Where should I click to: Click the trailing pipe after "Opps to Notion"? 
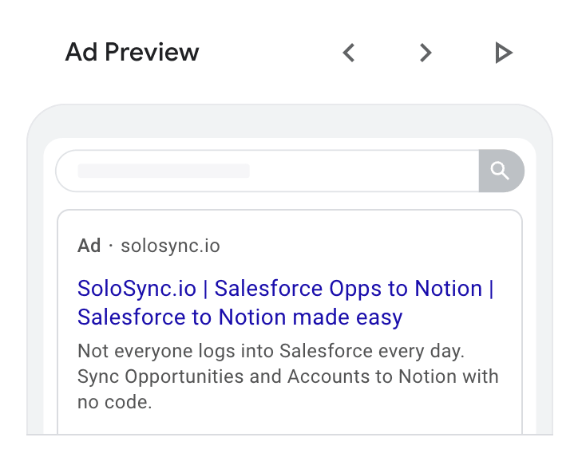tap(491, 288)
